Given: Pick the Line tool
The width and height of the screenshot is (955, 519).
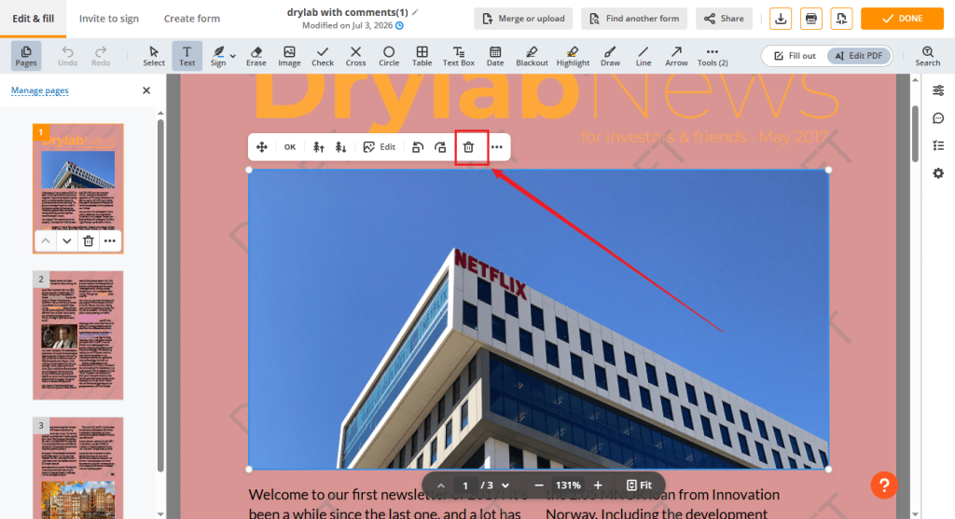Looking at the screenshot, I should click(x=644, y=55).
